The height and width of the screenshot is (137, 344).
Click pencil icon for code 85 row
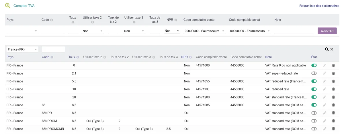325,105
